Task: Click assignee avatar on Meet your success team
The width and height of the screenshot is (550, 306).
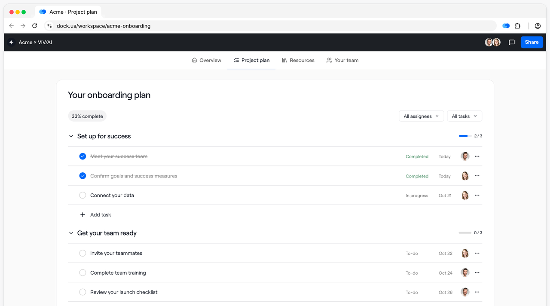Action: (x=465, y=156)
